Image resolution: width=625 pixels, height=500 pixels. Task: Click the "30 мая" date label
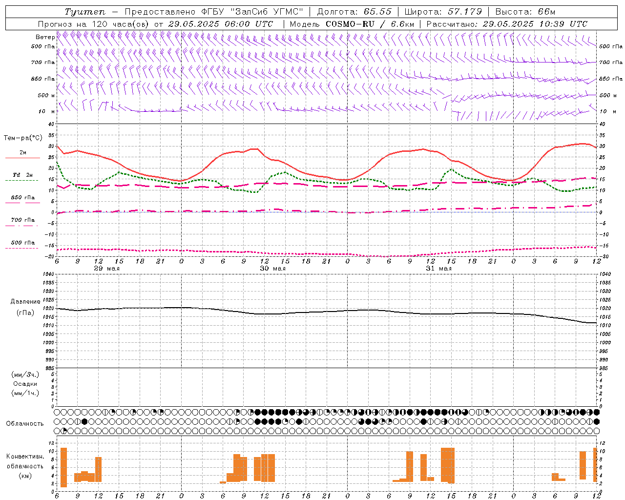273,269
